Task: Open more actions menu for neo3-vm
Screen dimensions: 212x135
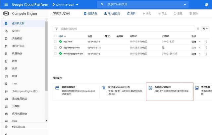Action: pos(206,42)
